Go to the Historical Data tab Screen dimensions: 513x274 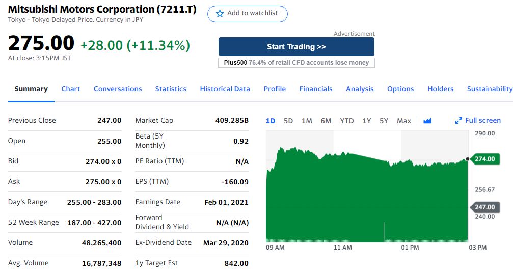click(x=225, y=89)
